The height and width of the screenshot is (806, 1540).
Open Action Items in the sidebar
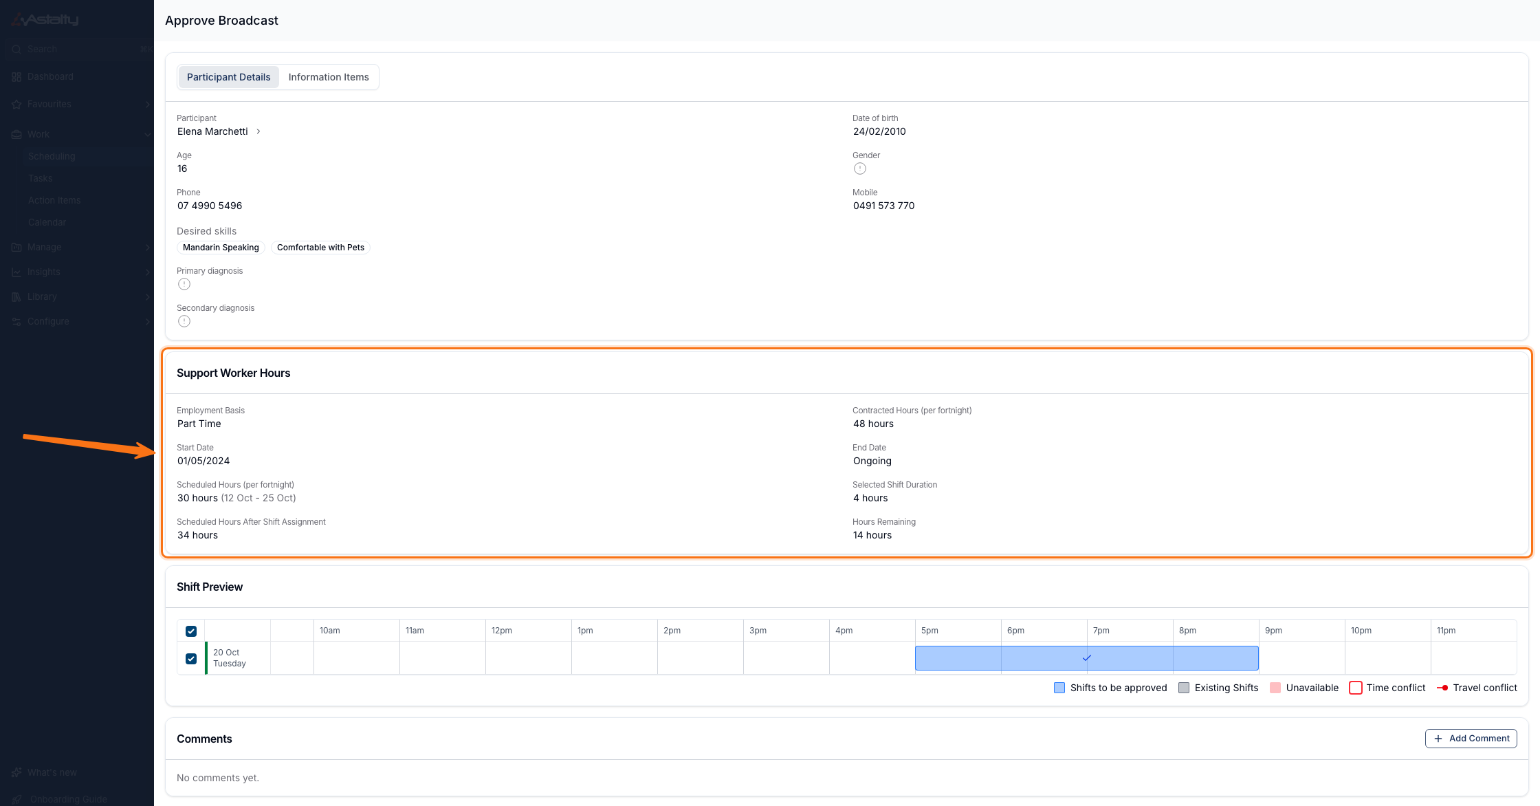point(54,201)
